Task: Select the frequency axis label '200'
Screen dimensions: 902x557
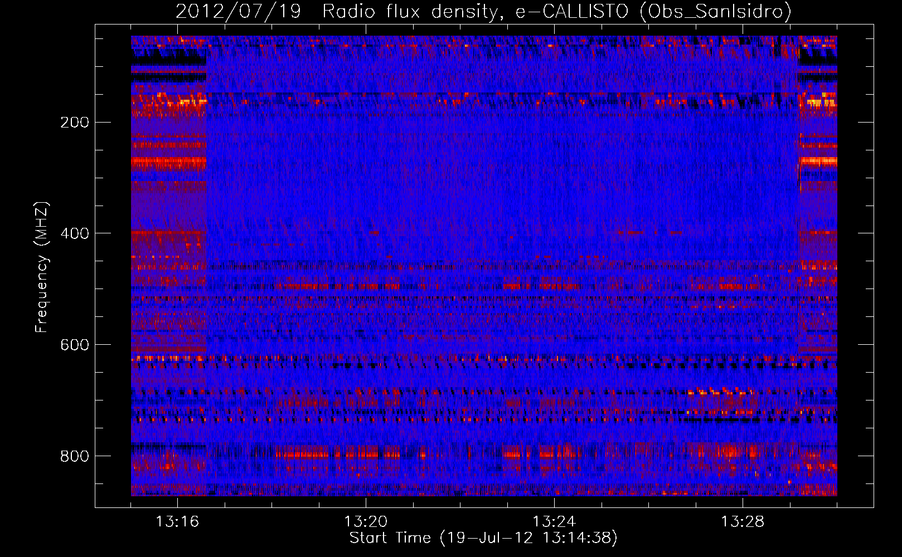Action: coord(75,123)
